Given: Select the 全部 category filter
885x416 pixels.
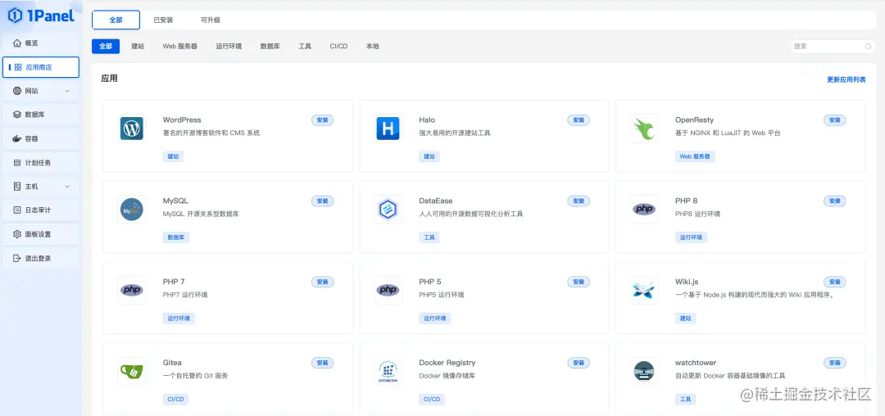Looking at the screenshot, I should click(106, 46).
